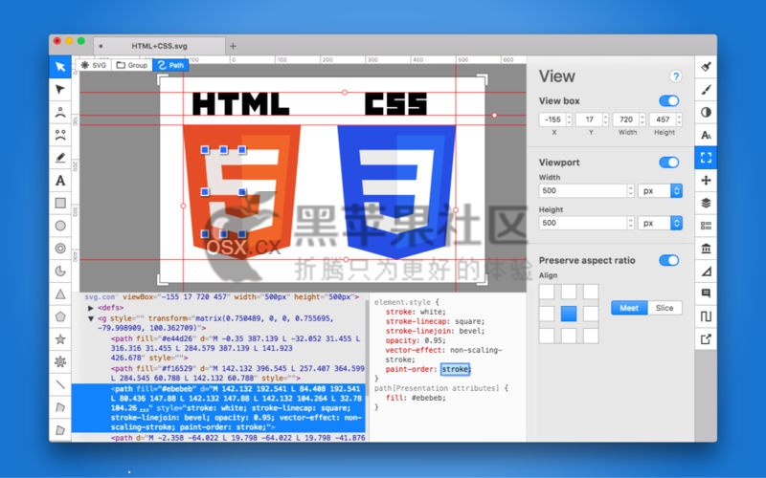Select the Circle shape tool
Viewport: 766px width, 478px height.
(60, 226)
